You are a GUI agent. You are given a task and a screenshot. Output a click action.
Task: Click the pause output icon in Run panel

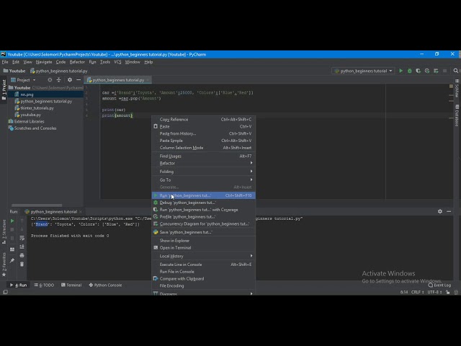click(x=12, y=238)
